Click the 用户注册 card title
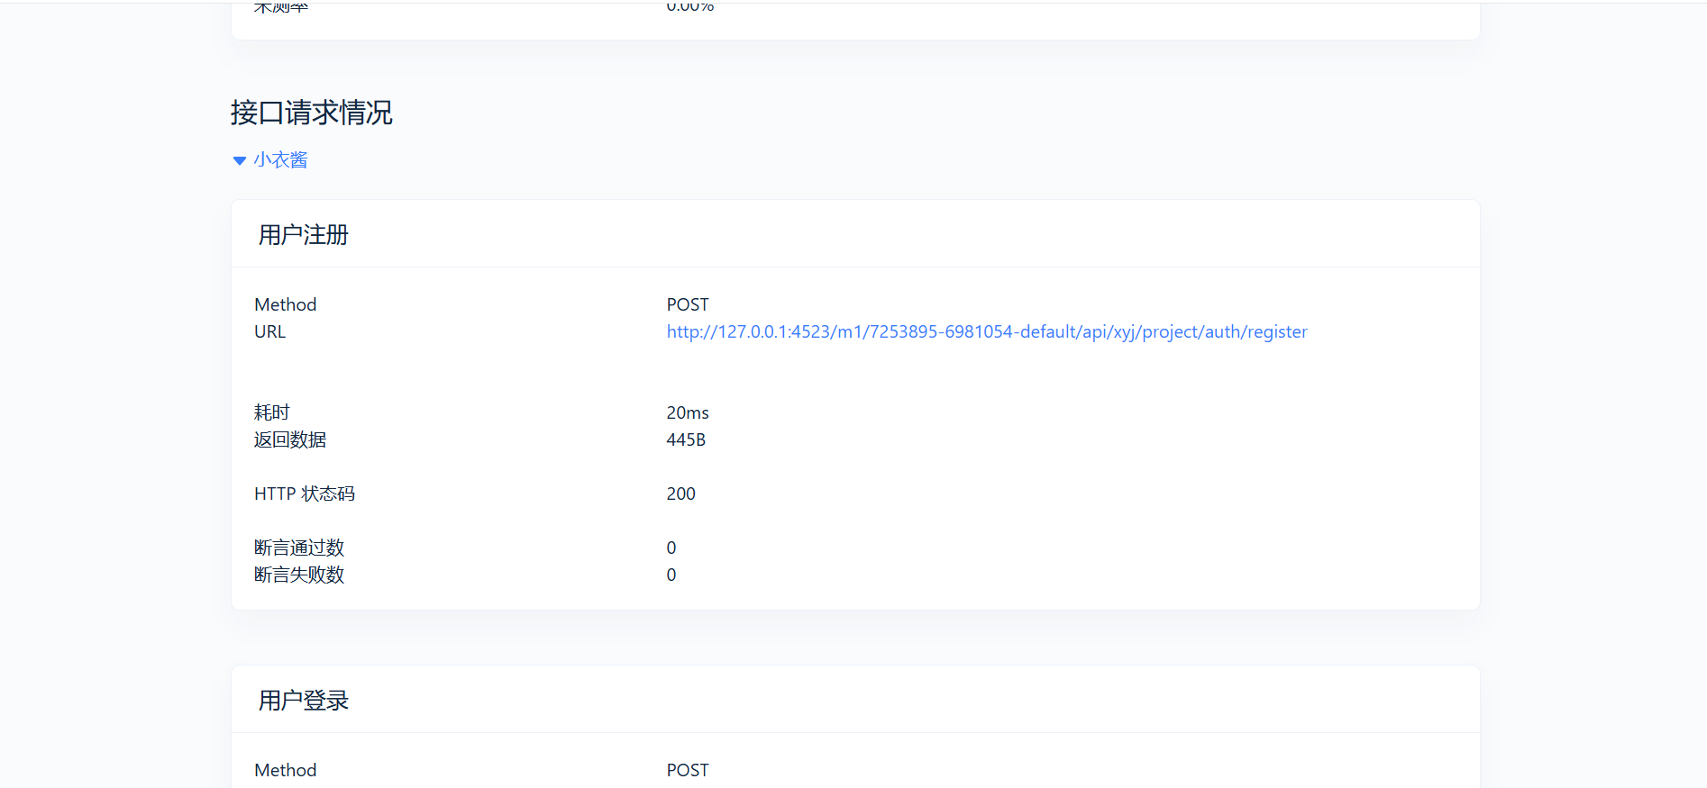 click(304, 235)
